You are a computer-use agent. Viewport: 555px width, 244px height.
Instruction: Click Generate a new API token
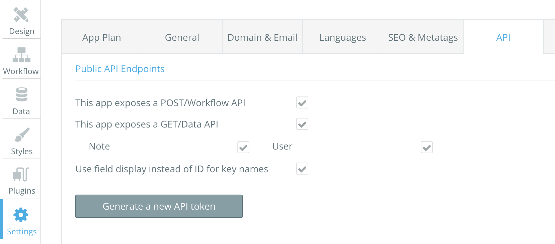pos(159,206)
